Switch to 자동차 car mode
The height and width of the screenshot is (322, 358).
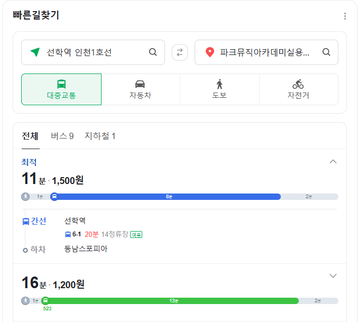click(x=140, y=89)
